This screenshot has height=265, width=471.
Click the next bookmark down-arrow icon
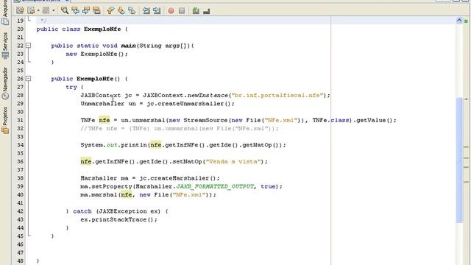point(121,10)
